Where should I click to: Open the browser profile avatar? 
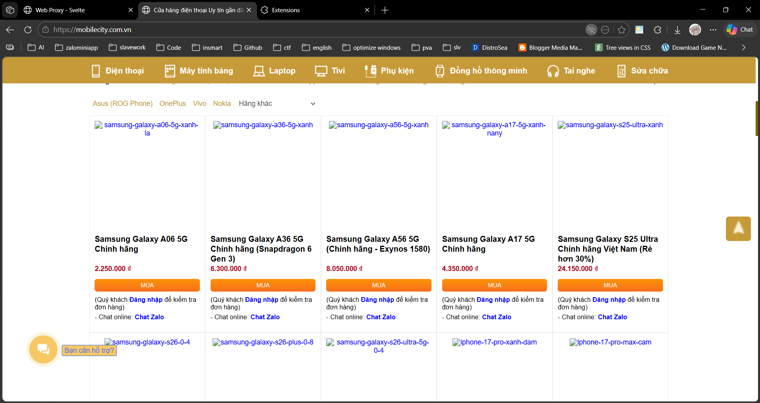click(695, 30)
